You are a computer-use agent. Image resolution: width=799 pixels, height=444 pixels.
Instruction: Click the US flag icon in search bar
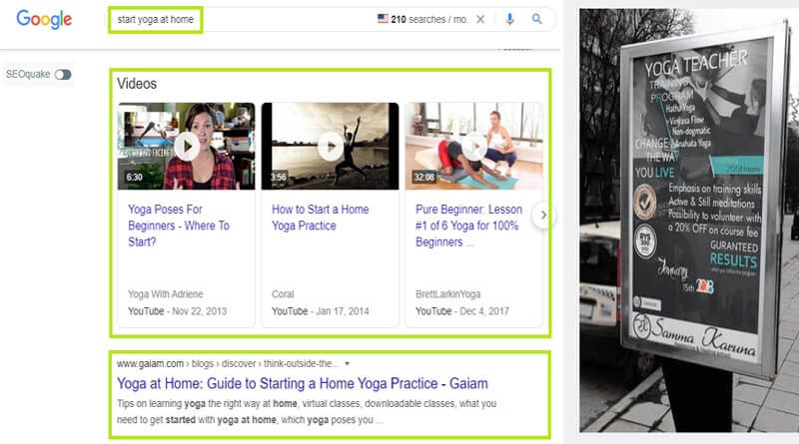click(x=384, y=19)
